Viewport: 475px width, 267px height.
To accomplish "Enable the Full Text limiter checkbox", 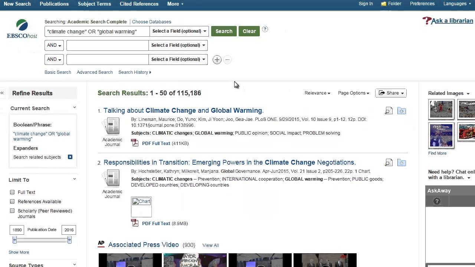I will point(12,192).
